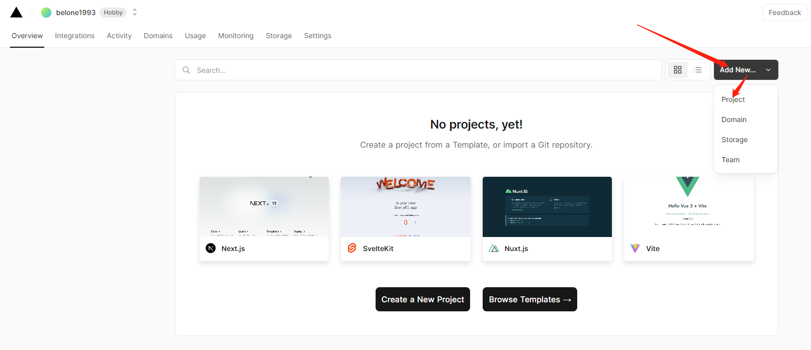Open the Settings tab
Image resolution: width=811 pixels, height=350 pixels.
tap(318, 36)
